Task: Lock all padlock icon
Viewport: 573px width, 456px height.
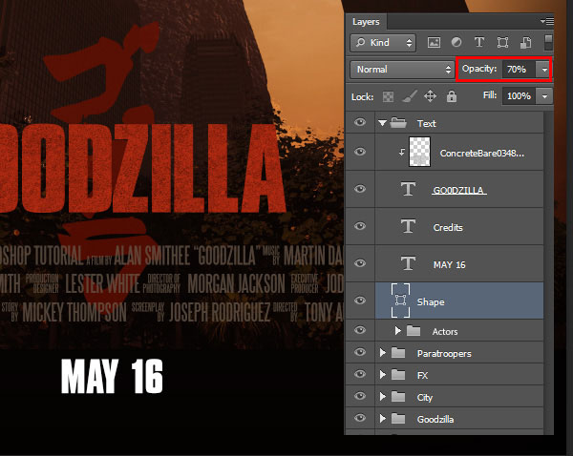Action: click(x=452, y=96)
